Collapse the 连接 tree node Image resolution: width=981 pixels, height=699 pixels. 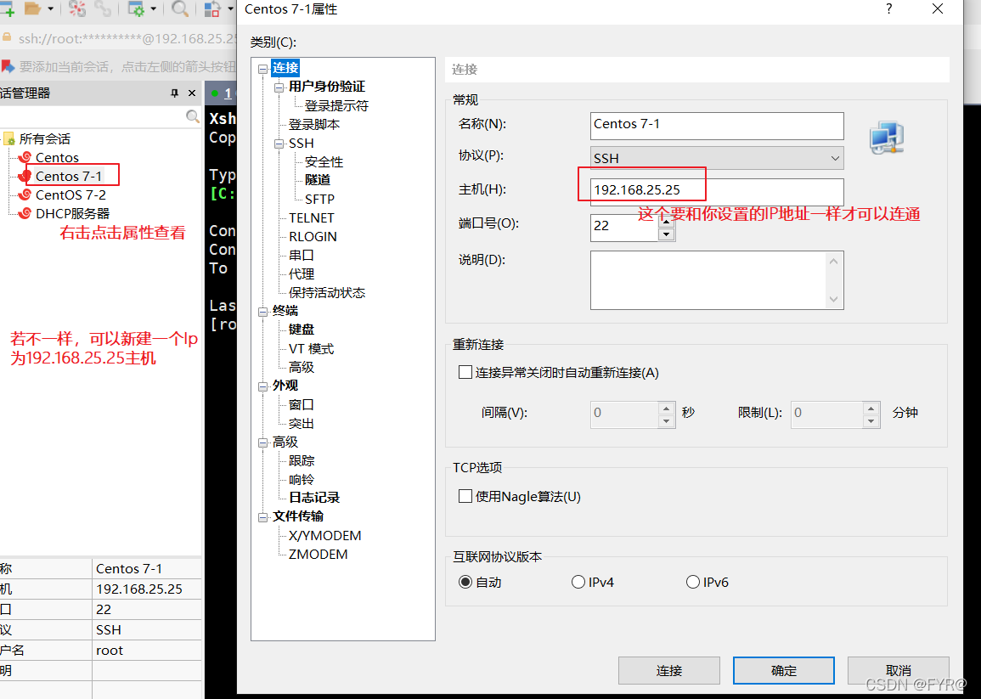click(262, 68)
